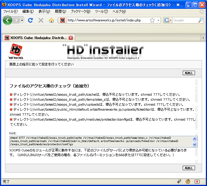Go to Home via house icon
Screen dimensions: 207x186
51,20
